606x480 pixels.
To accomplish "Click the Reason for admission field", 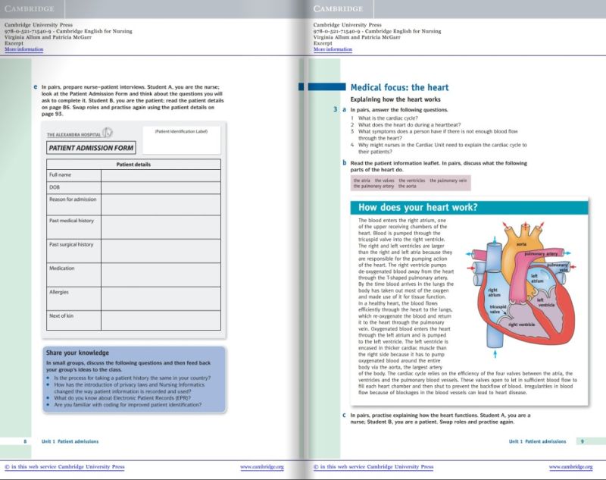I will tap(161, 205).
